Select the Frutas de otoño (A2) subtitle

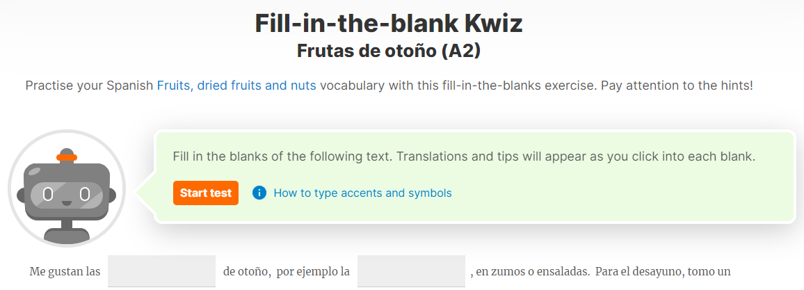point(389,51)
